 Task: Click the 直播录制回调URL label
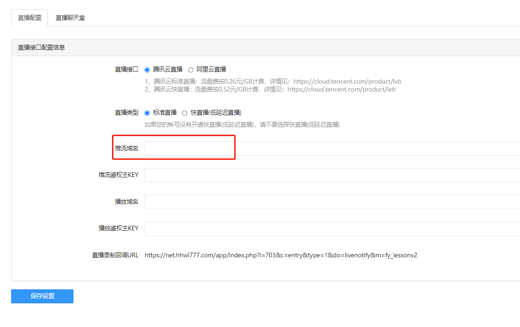point(115,255)
